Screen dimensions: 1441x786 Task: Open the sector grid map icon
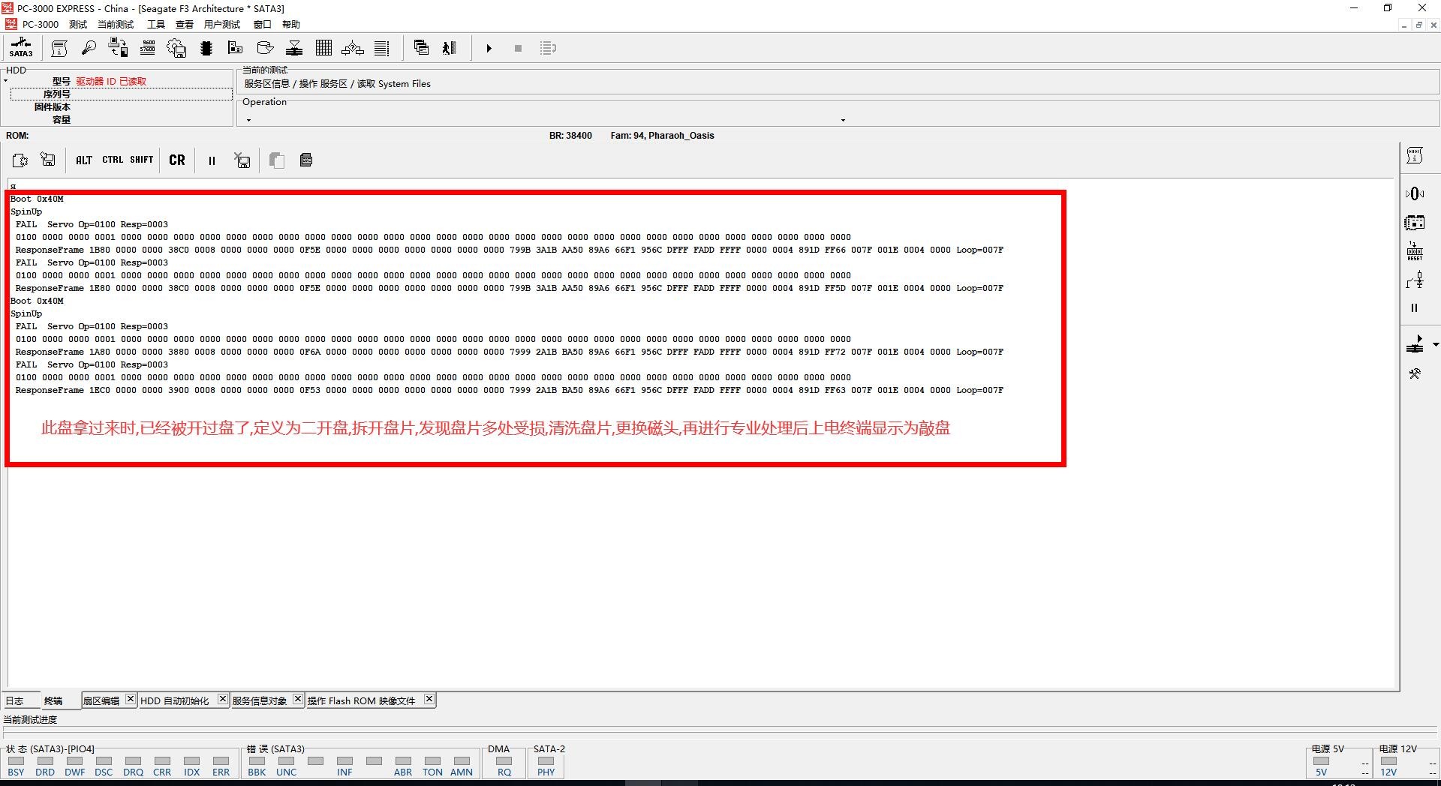pos(323,48)
